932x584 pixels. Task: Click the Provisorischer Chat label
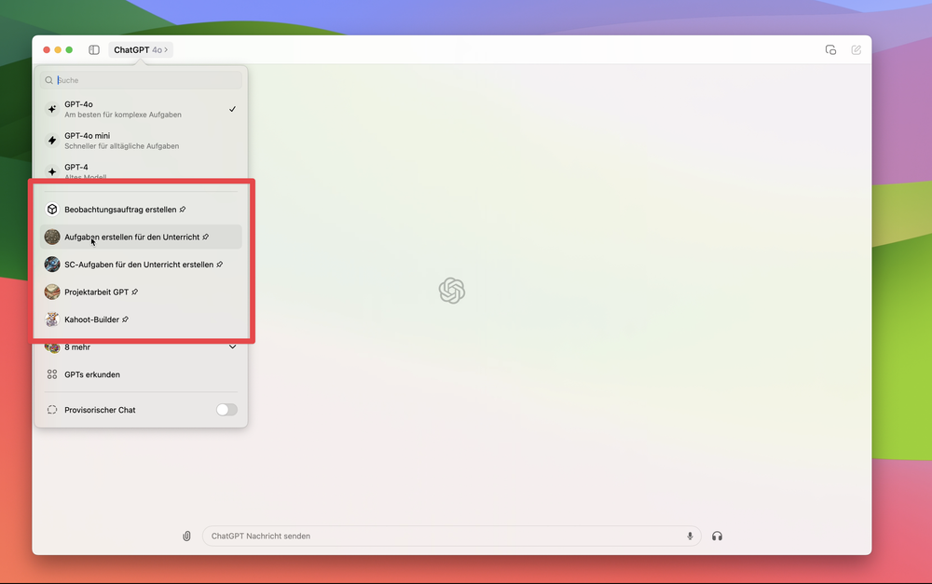pyautogui.click(x=100, y=410)
